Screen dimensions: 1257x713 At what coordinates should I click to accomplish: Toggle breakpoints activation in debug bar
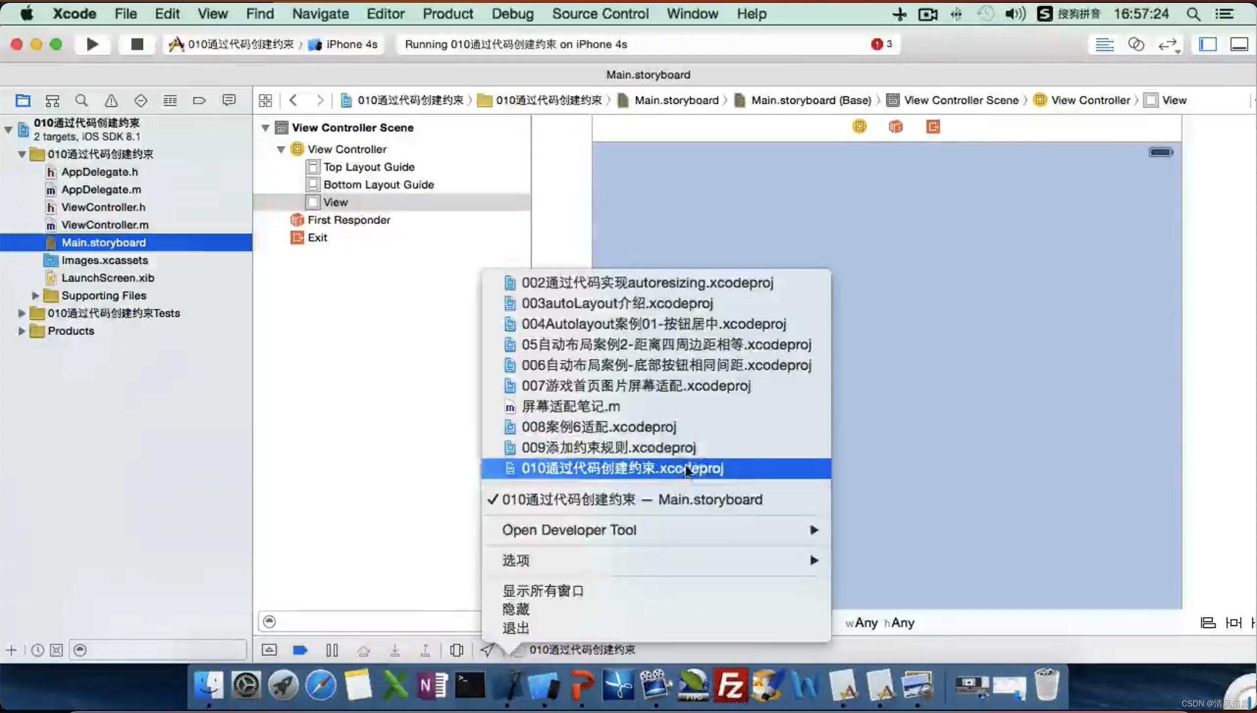tap(300, 650)
